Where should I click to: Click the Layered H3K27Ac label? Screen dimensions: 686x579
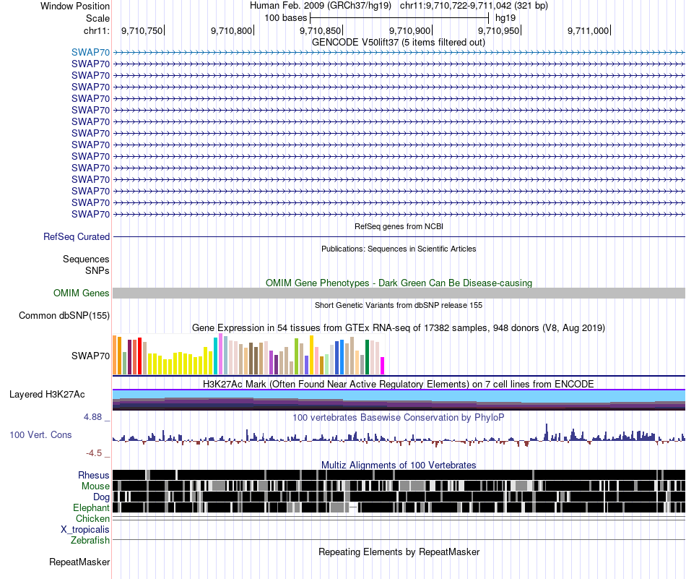coord(47,395)
